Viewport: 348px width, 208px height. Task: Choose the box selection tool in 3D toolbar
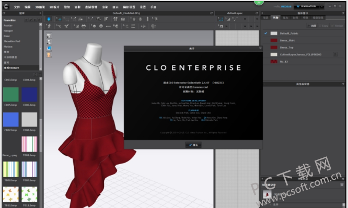tap(66, 19)
